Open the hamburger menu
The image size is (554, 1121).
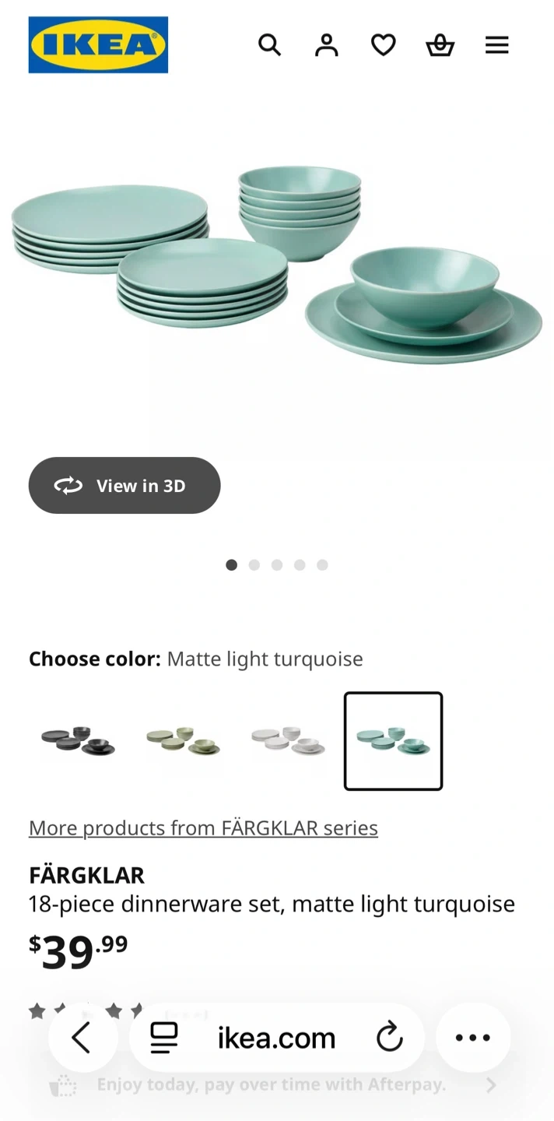coord(496,45)
